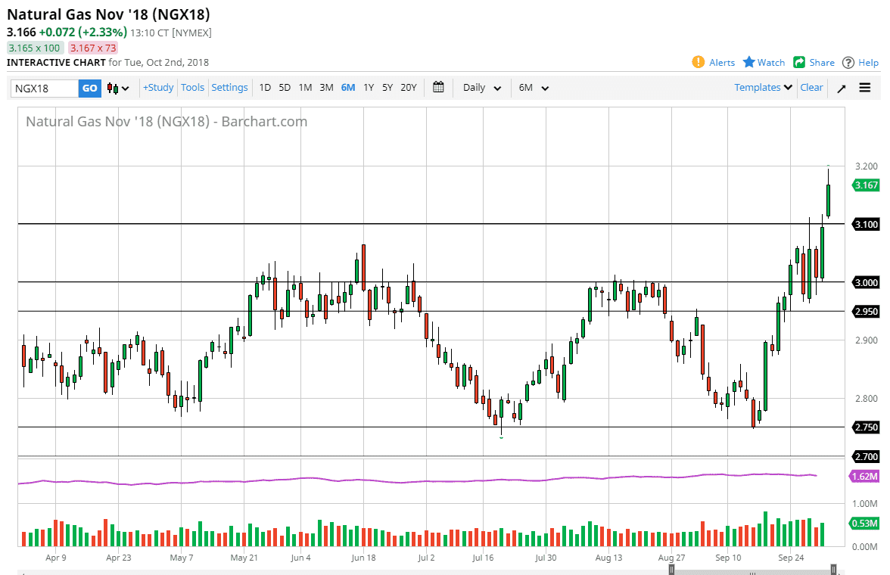
Task: Expand the chart type dropdown arrow
Action: coord(126,89)
